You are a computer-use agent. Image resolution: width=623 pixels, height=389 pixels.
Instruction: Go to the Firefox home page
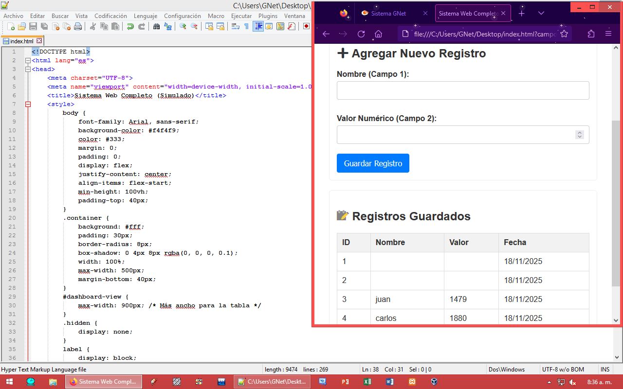tap(378, 34)
